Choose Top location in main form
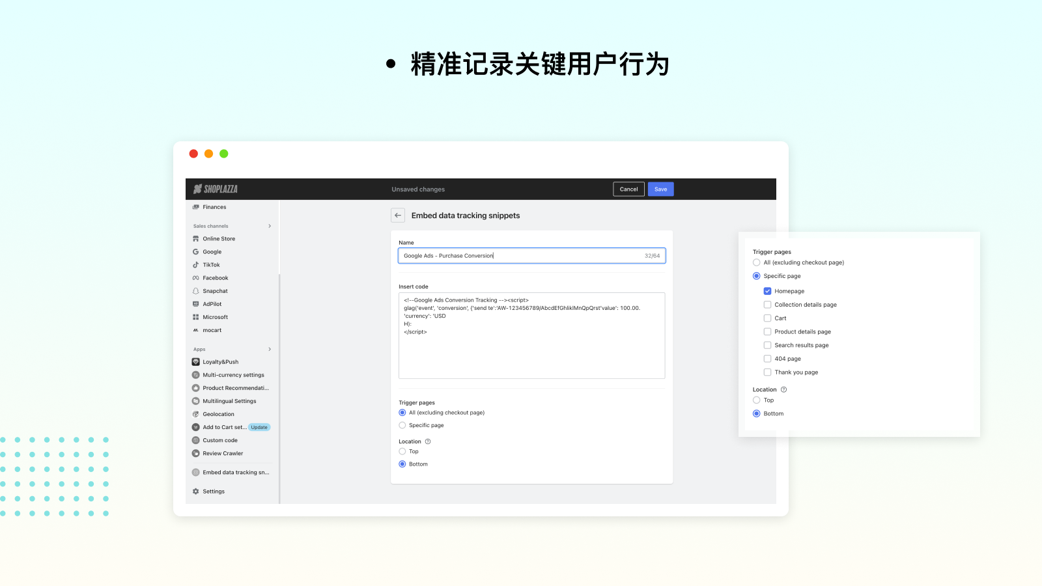The height and width of the screenshot is (586, 1042). pos(402,451)
